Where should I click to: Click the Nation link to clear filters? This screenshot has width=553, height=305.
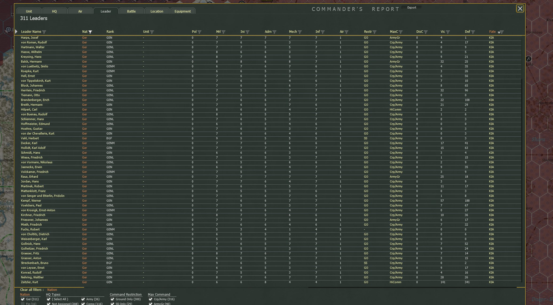52,290
